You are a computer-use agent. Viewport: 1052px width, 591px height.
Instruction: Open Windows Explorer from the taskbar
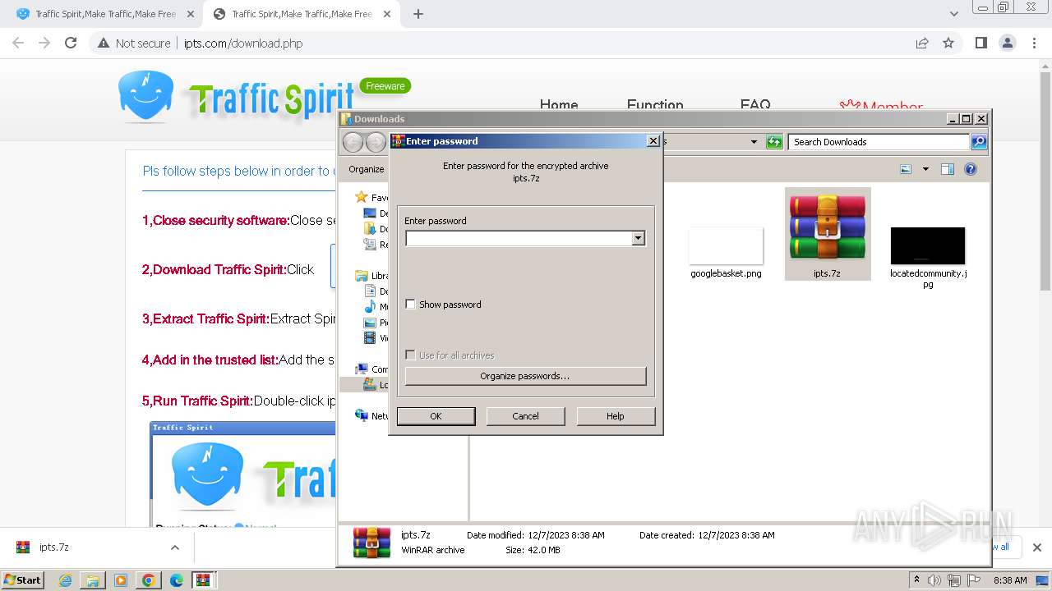(93, 580)
